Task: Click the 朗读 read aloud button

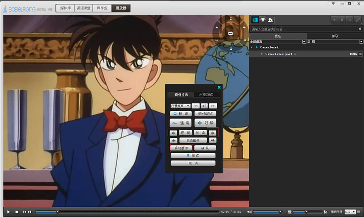Action: pyautogui.click(x=205, y=123)
